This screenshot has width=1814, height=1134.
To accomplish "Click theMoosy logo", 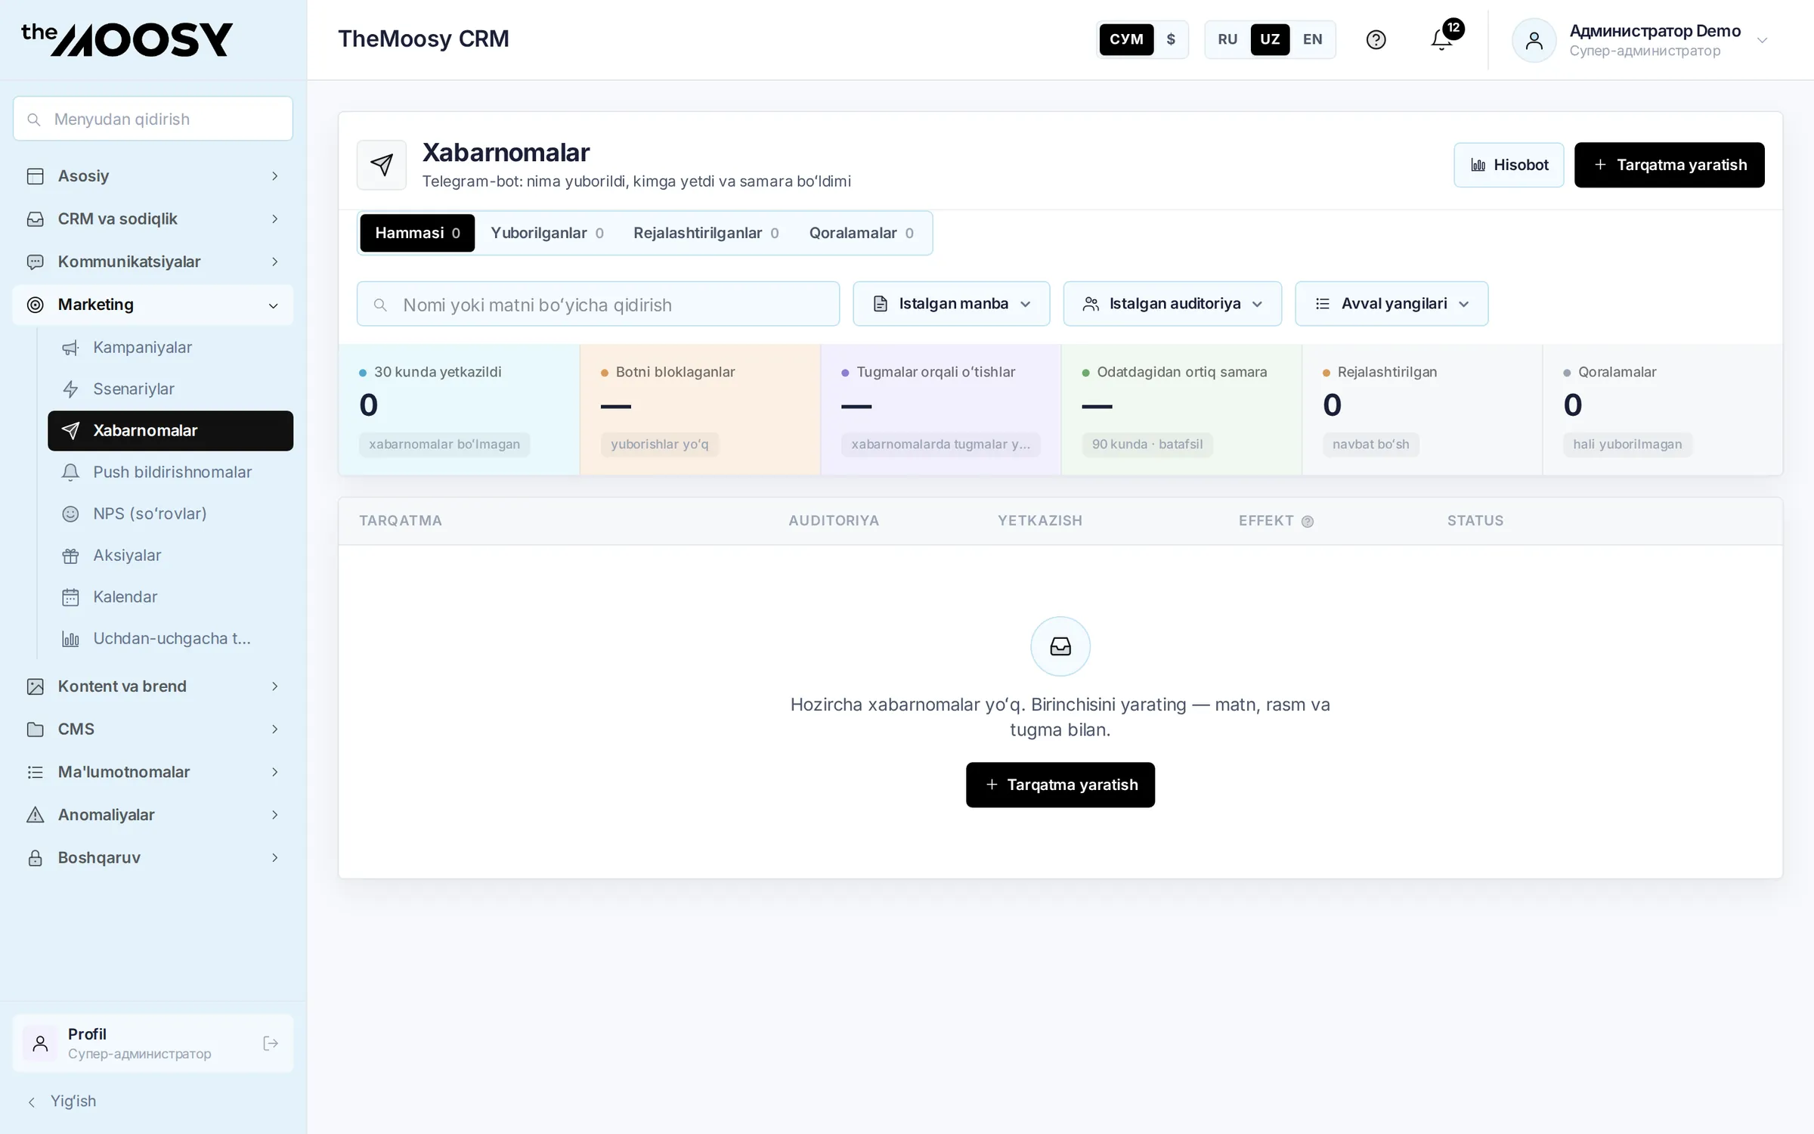I will click(x=127, y=39).
